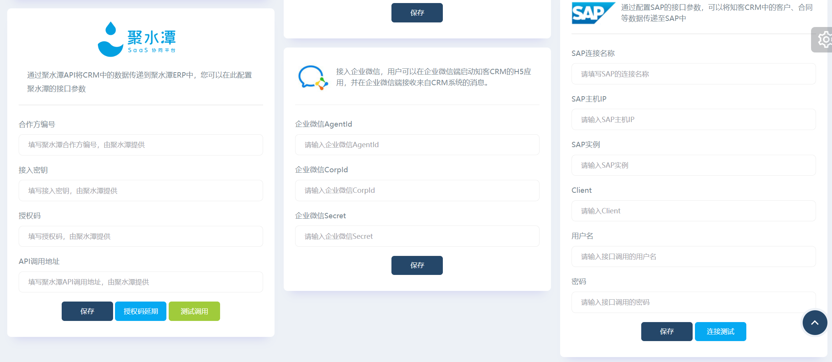Click the SAP logo

(x=593, y=13)
